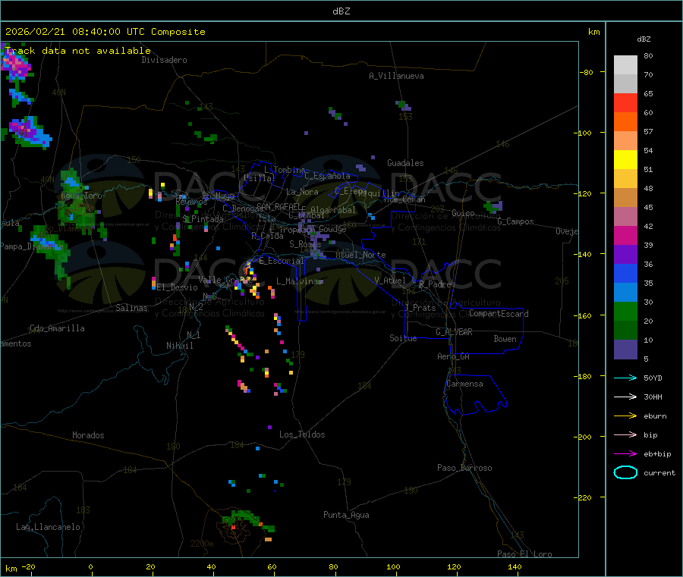
Task: Click the Lag.Llancanelo map label
Action: pos(48,527)
